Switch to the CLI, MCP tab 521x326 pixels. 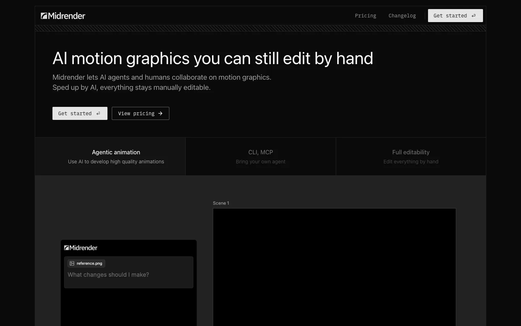(x=260, y=156)
